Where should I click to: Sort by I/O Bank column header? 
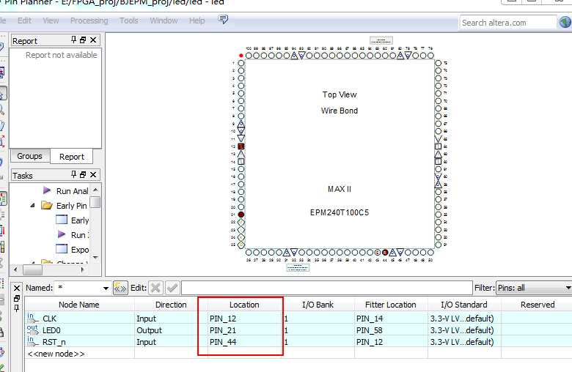(318, 305)
